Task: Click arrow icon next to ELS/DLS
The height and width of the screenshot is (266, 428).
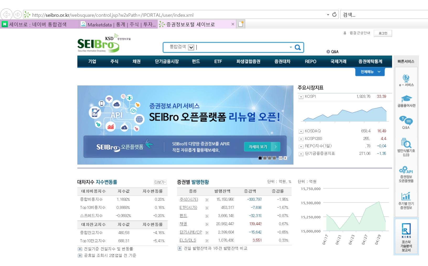Action: coord(207,241)
